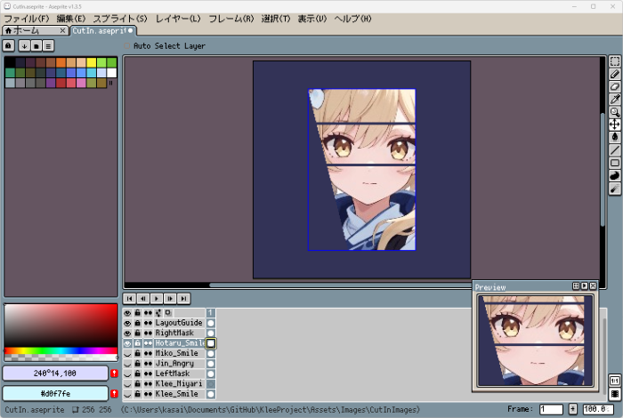
Task: Toggle lock on RightMask layer
Action: 137,333
